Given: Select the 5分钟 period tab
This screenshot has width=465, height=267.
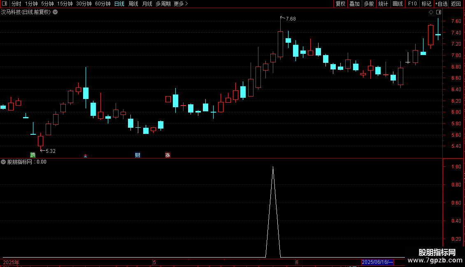Looking at the screenshot, I should pyautogui.click(x=47, y=4).
